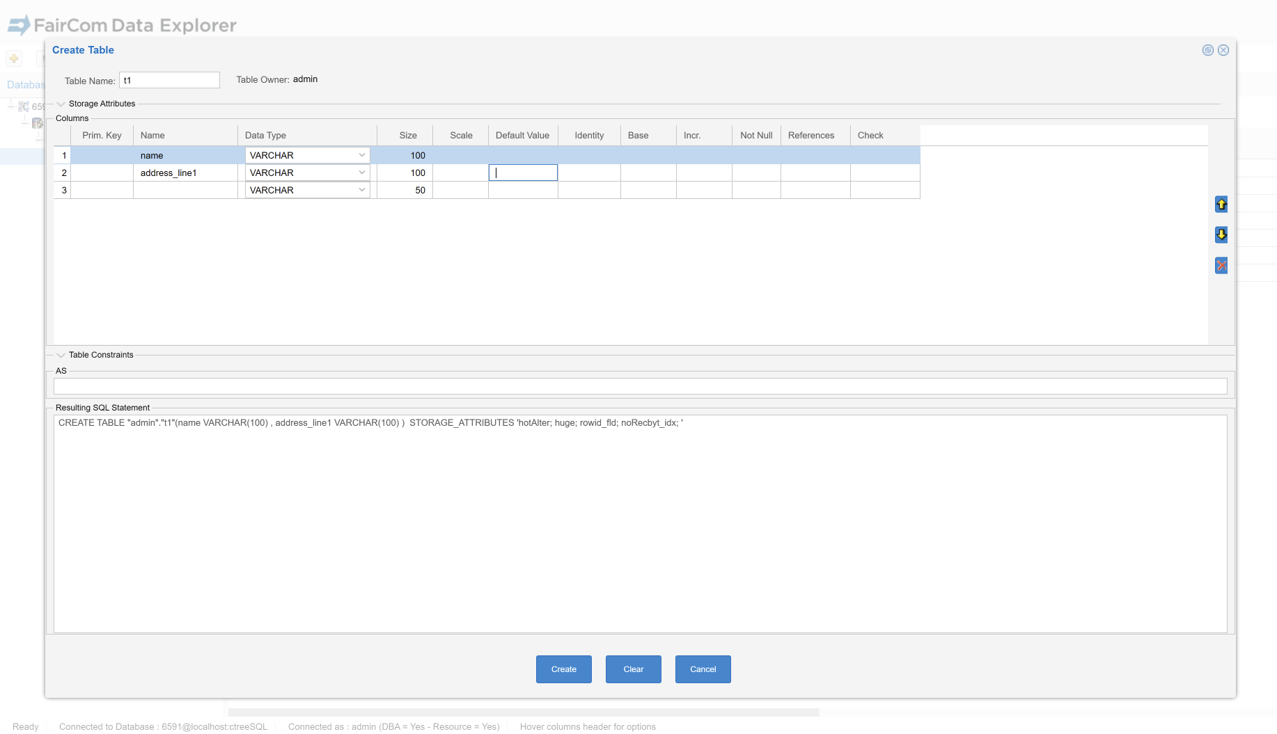Image resolution: width=1277 pixels, height=734 pixels.
Task: Click into the AS text field
Action: (640, 386)
